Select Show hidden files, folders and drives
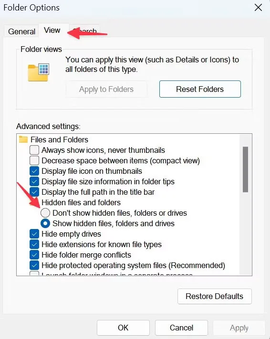This screenshot has height=339, width=270. pyautogui.click(x=45, y=223)
